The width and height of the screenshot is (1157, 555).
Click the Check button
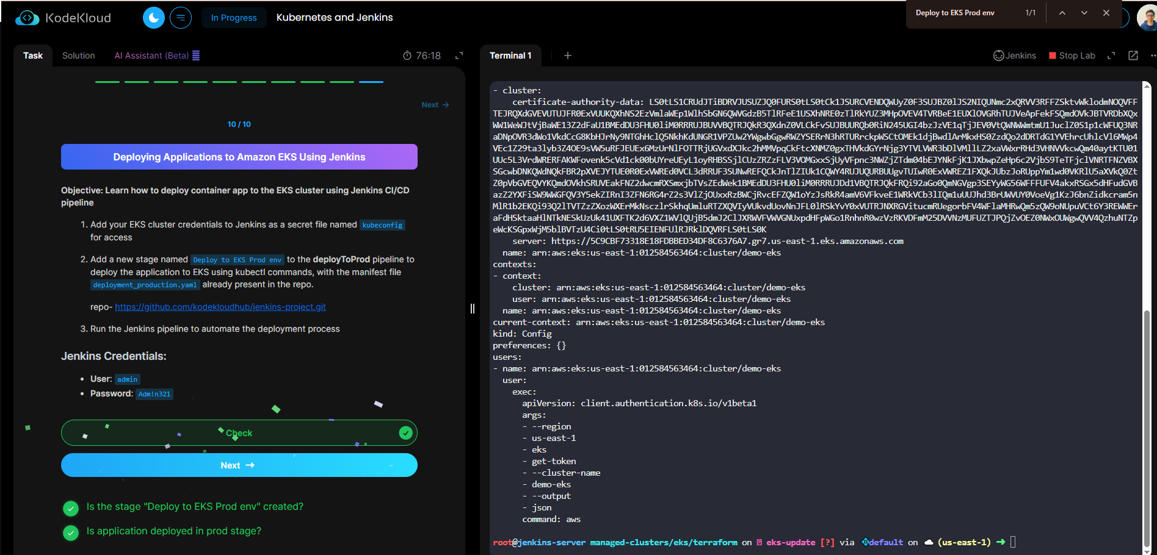pos(239,433)
